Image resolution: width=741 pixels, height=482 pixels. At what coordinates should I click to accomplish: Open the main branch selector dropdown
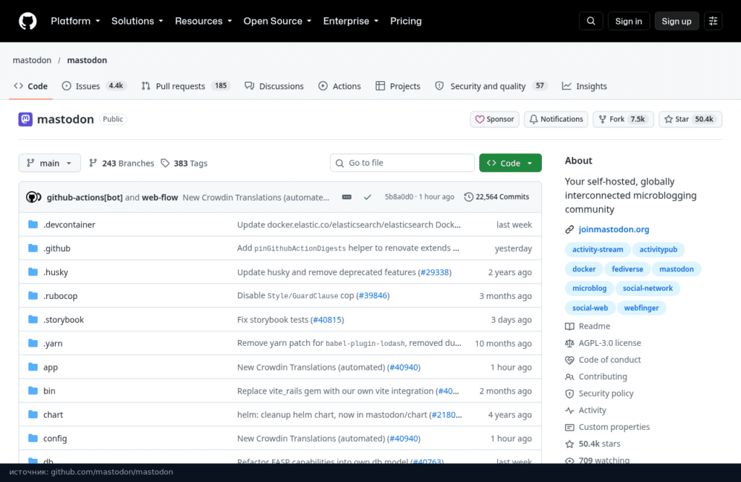(x=50, y=163)
